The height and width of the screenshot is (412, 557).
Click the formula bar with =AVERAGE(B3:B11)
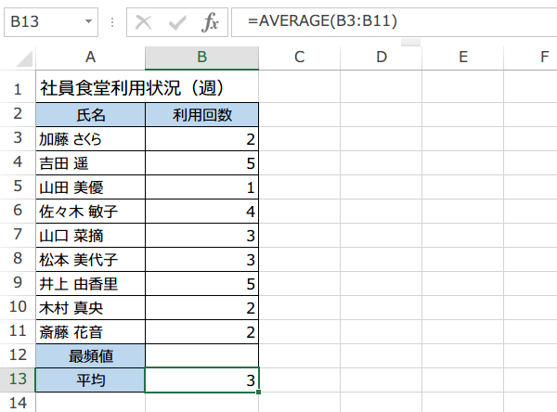click(395, 22)
